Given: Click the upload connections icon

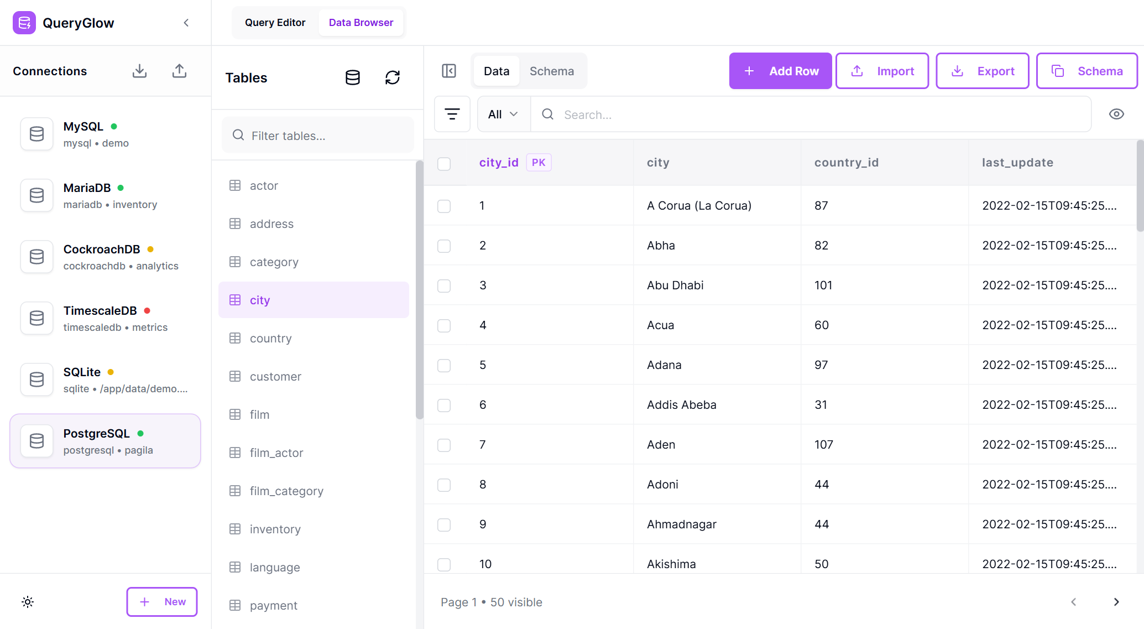Looking at the screenshot, I should pos(179,71).
